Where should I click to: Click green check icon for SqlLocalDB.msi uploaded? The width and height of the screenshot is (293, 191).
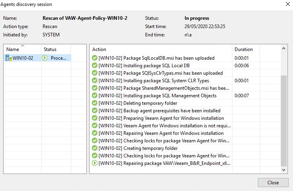point(95,58)
